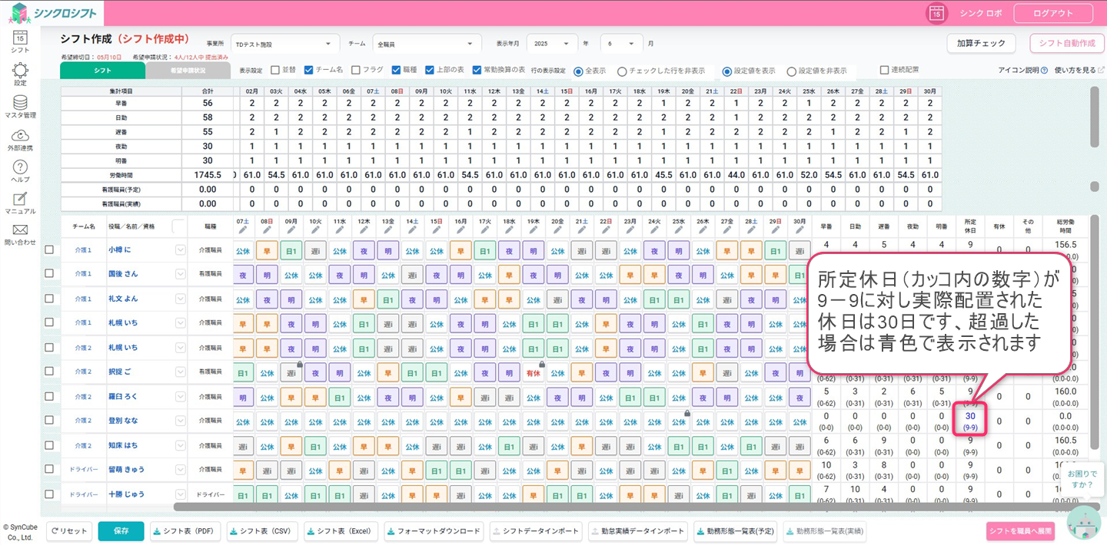Click the pencil edit icon under 20金
Viewport: 1107px width, 545px height.
557,229
